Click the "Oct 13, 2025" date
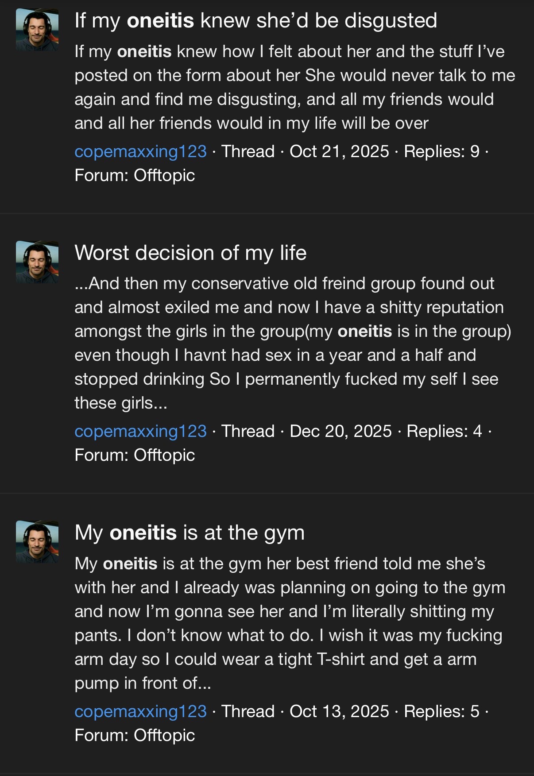The height and width of the screenshot is (776, 534). point(339,711)
